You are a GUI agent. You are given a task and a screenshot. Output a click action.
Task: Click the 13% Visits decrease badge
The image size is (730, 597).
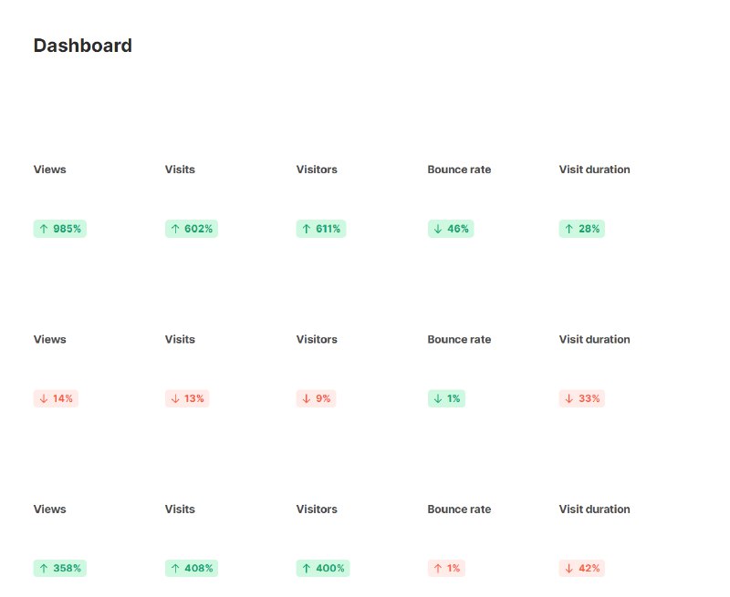[x=187, y=398]
